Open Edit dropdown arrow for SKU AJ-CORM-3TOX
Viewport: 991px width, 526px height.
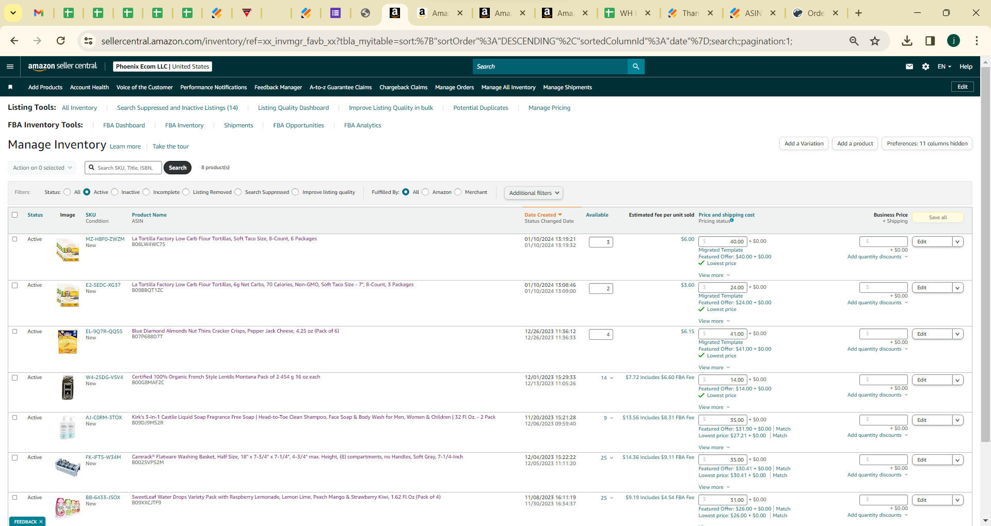(957, 420)
